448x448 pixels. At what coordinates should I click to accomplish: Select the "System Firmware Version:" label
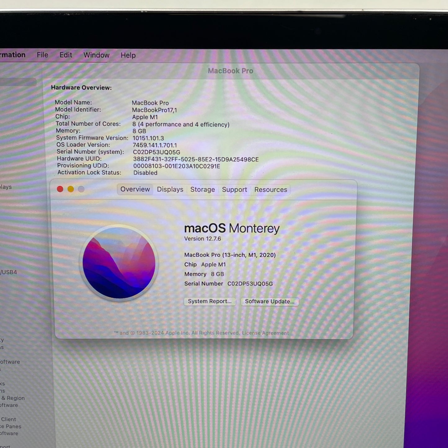coord(92,138)
